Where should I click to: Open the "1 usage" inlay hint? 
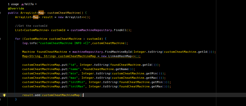coord(13,4)
